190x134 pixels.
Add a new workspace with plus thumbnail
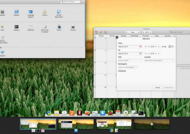(152, 124)
